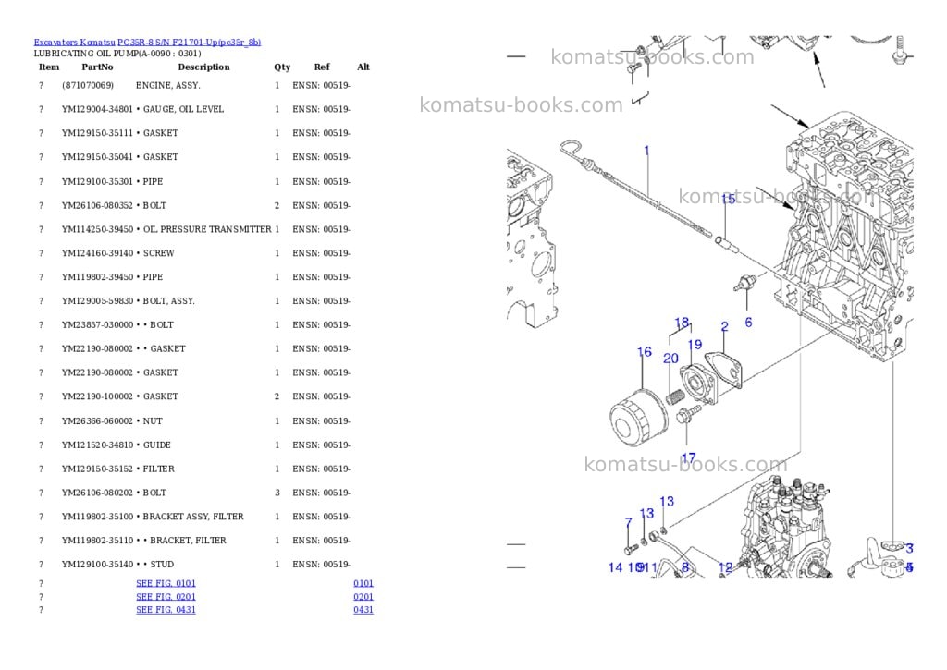Viewport: 947px width, 670px height.
Task: Click the LUBRICATING OIL PUMP(A-0090 : 0301) title
Action: pos(117,53)
